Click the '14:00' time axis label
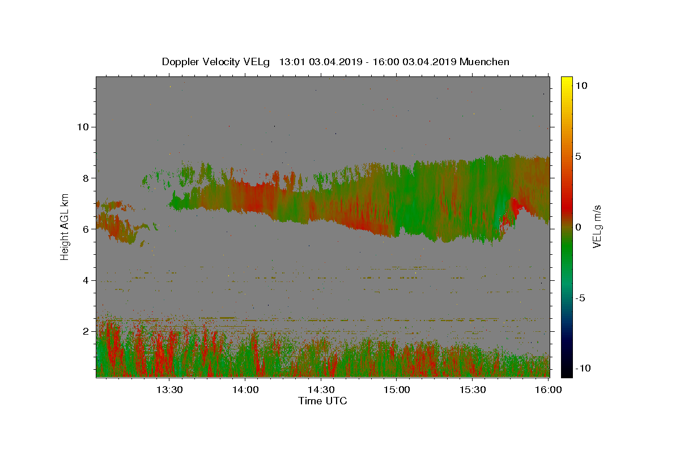This screenshot has height=453, width=680. [245, 390]
